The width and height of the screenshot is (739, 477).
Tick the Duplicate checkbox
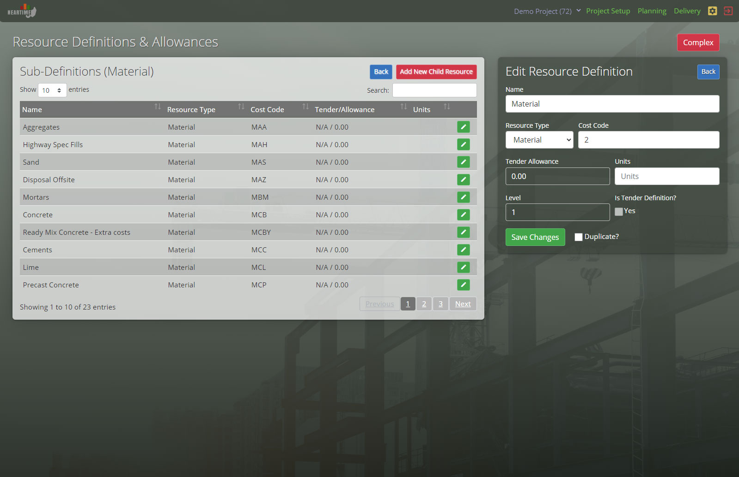click(x=578, y=237)
